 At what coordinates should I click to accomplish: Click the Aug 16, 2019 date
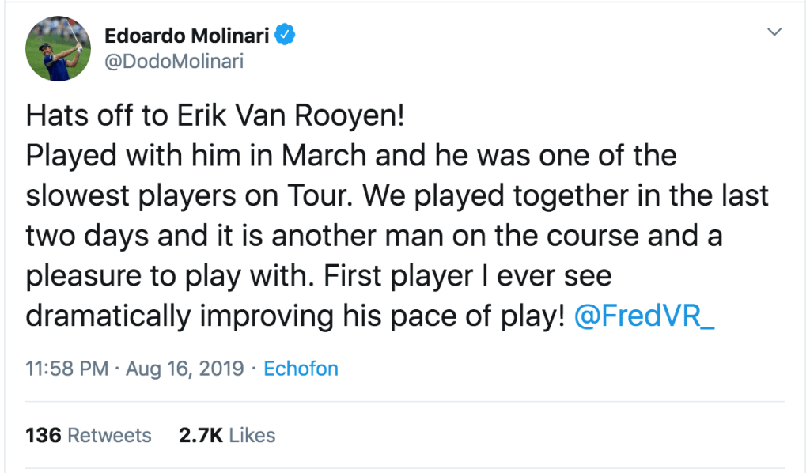[187, 369]
